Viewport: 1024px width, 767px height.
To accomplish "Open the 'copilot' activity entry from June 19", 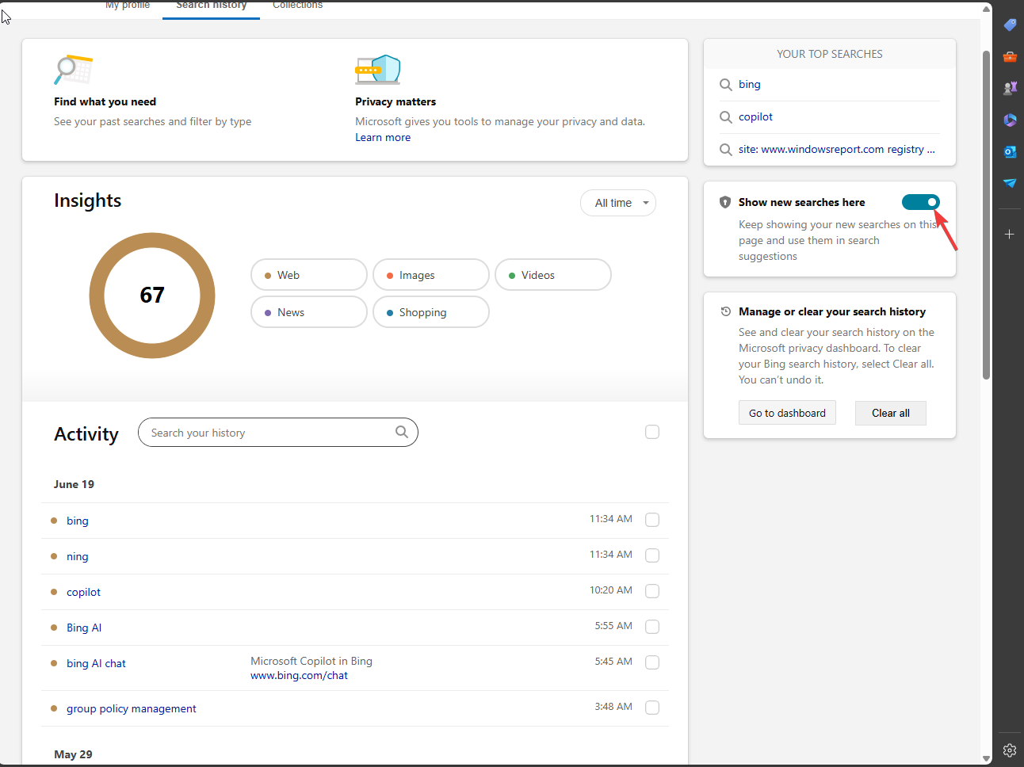I will point(83,592).
